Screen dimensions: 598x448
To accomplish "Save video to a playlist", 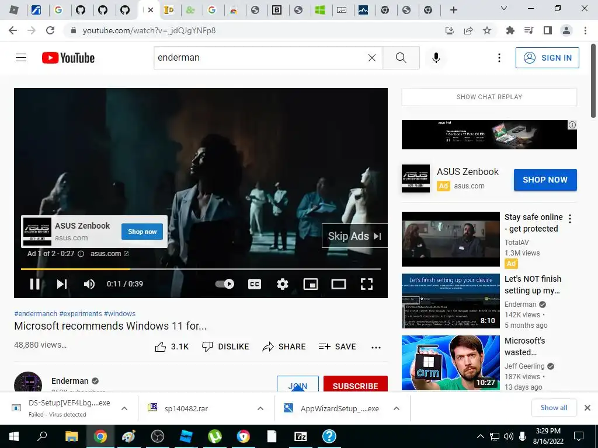I will pos(337,346).
